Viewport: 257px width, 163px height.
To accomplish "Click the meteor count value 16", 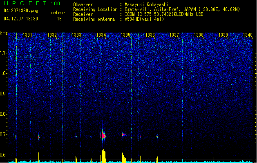I will (59, 19).
